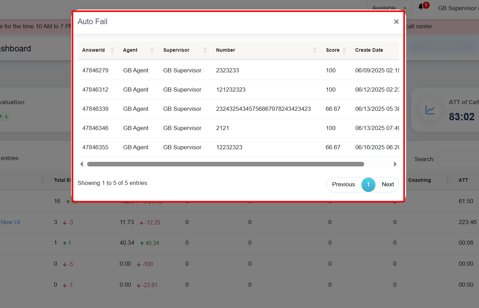Sort by Number column sort icon
Screen dimensions: 479x308
point(315,50)
